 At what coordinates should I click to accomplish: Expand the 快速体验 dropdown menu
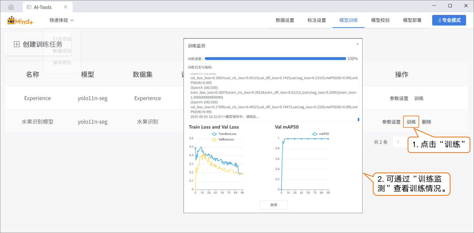click(x=62, y=20)
